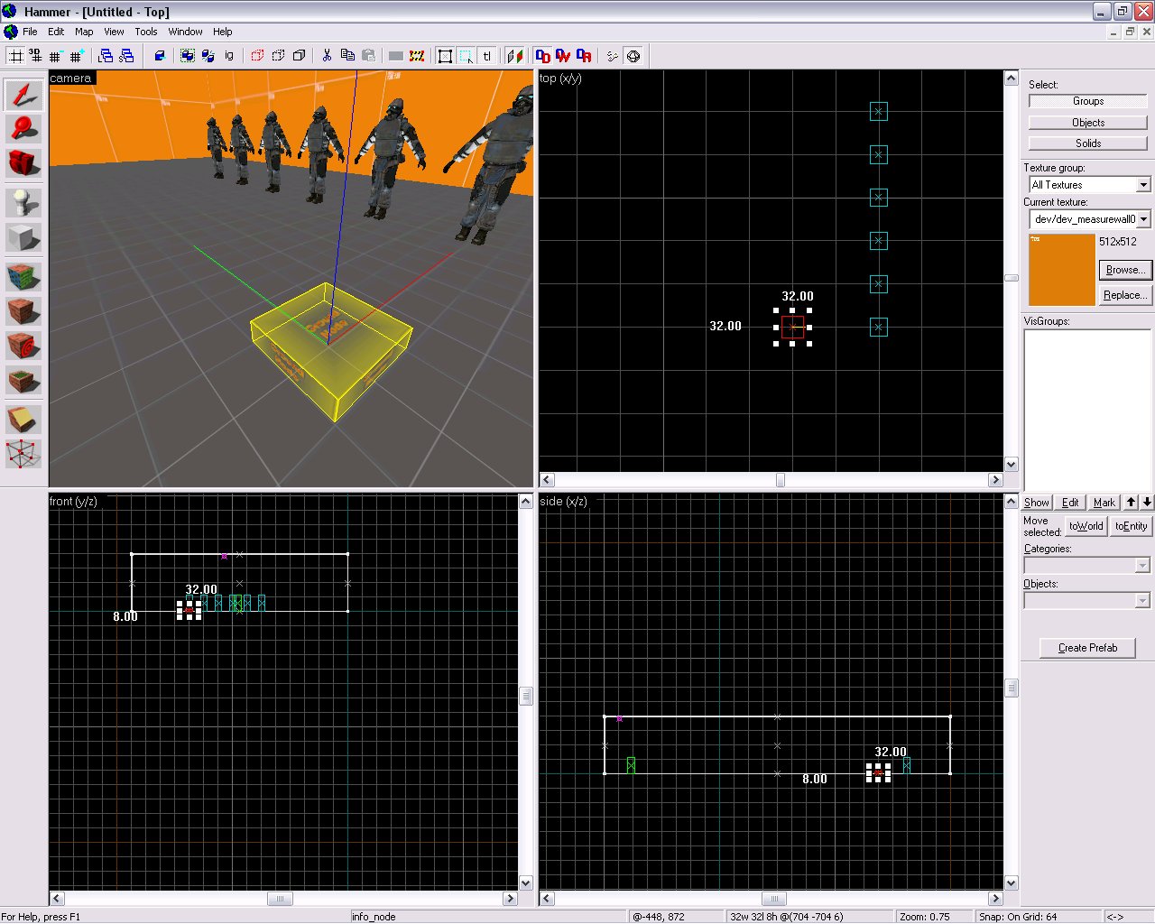Expand the Texture group dropdown
The height and width of the screenshot is (924, 1155).
point(1143,185)
